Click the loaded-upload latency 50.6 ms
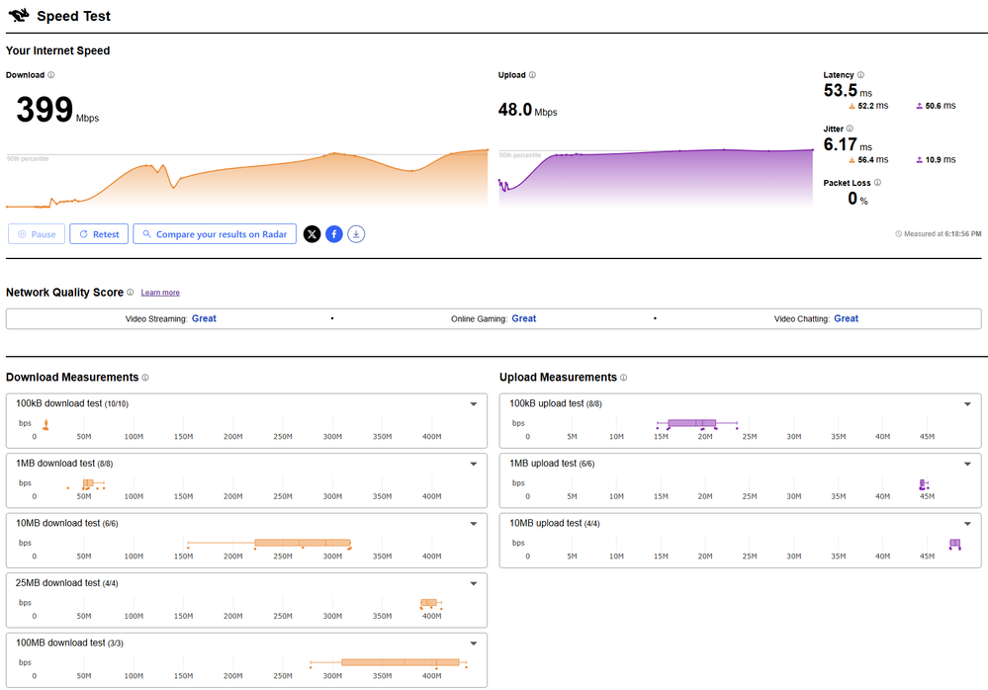Screen dimensions: 988x690 pyautogui.click(x=936, y=106)
